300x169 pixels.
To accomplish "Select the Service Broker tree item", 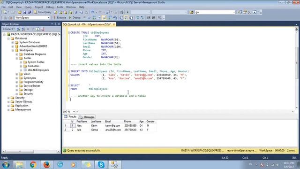I will pos(32,86).
